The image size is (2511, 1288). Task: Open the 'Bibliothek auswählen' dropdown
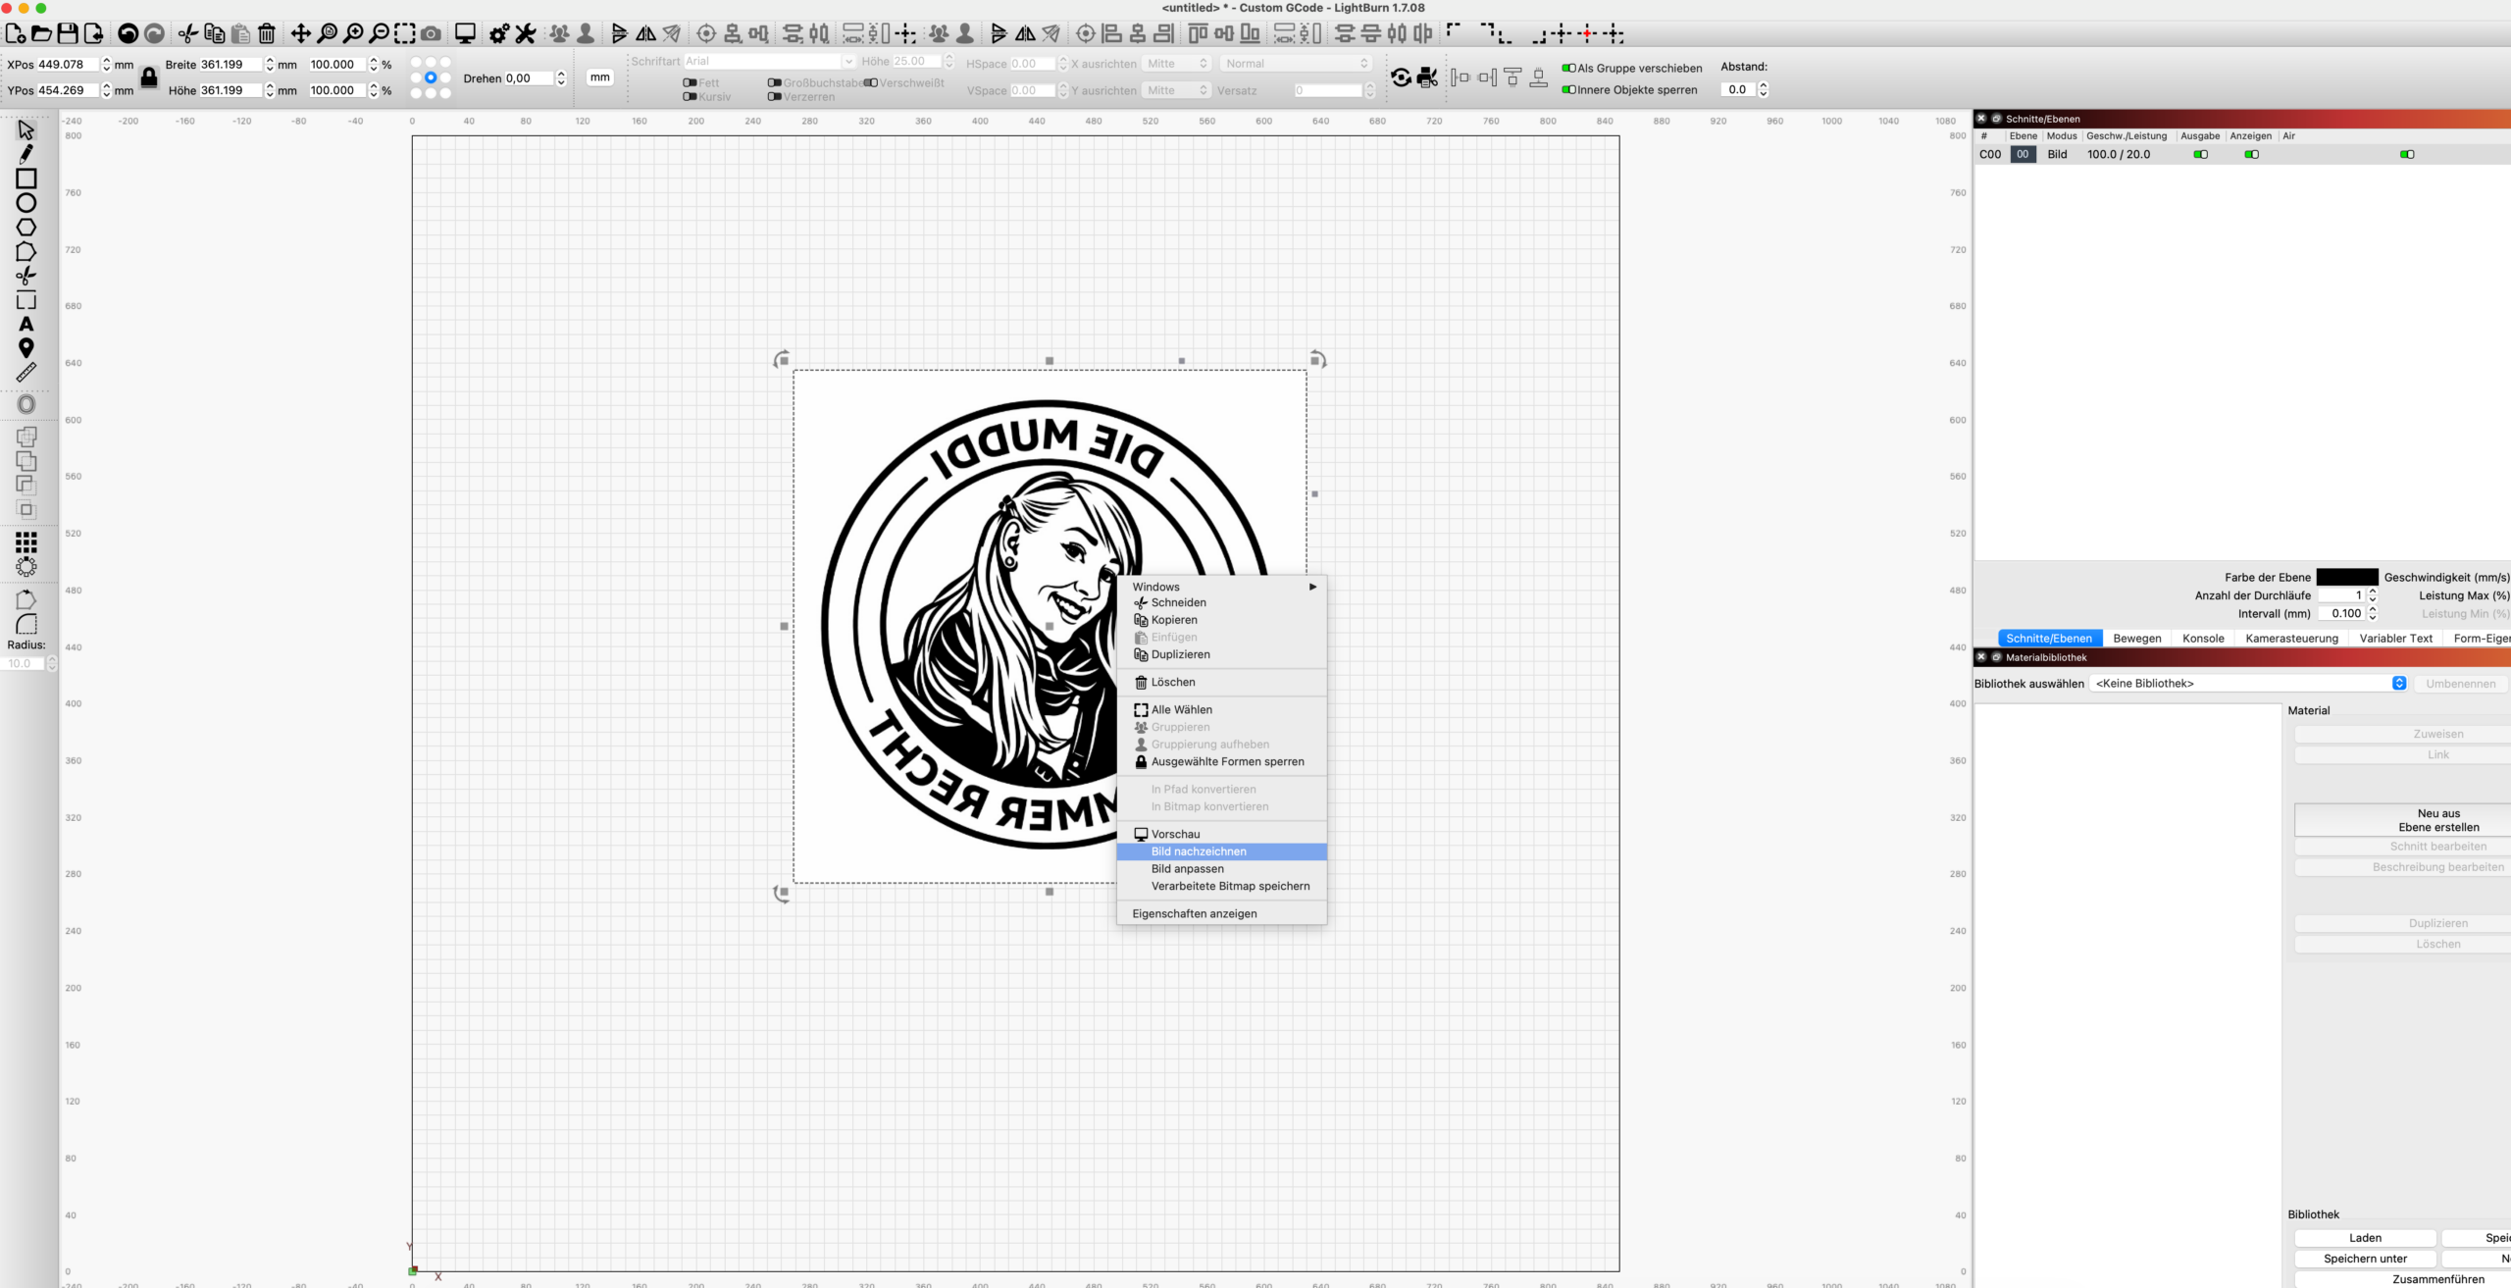pyautogui.click(x=2248, y=683)
